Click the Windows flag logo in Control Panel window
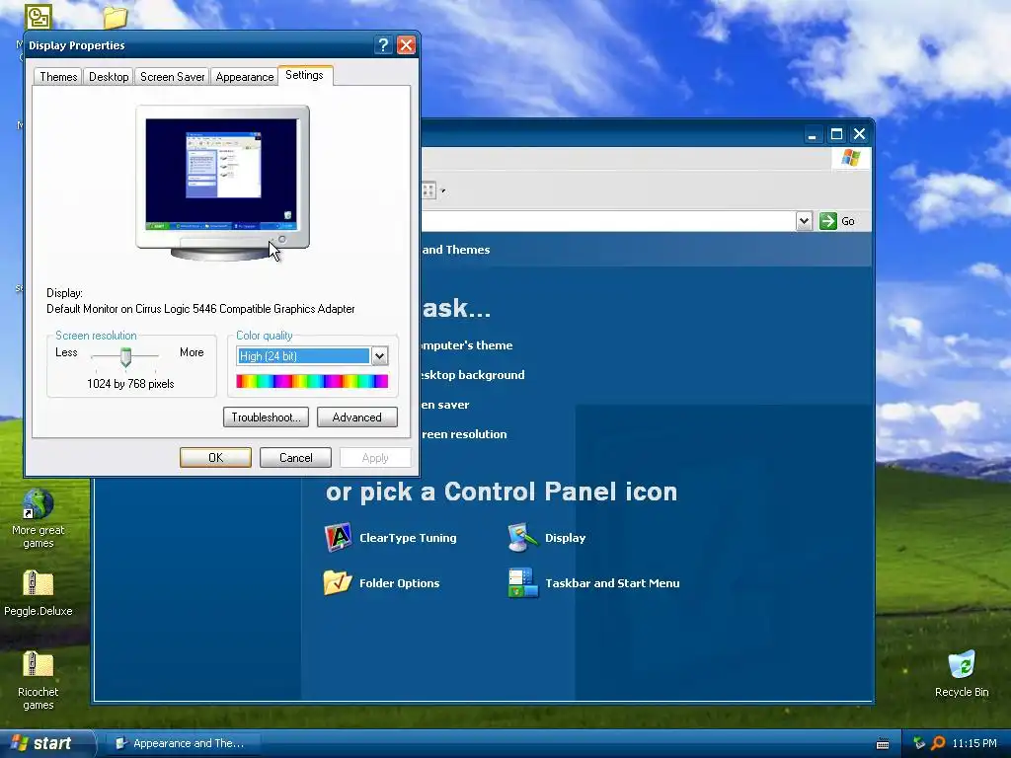Screen dimensions: 1011x758 point(850,157)
